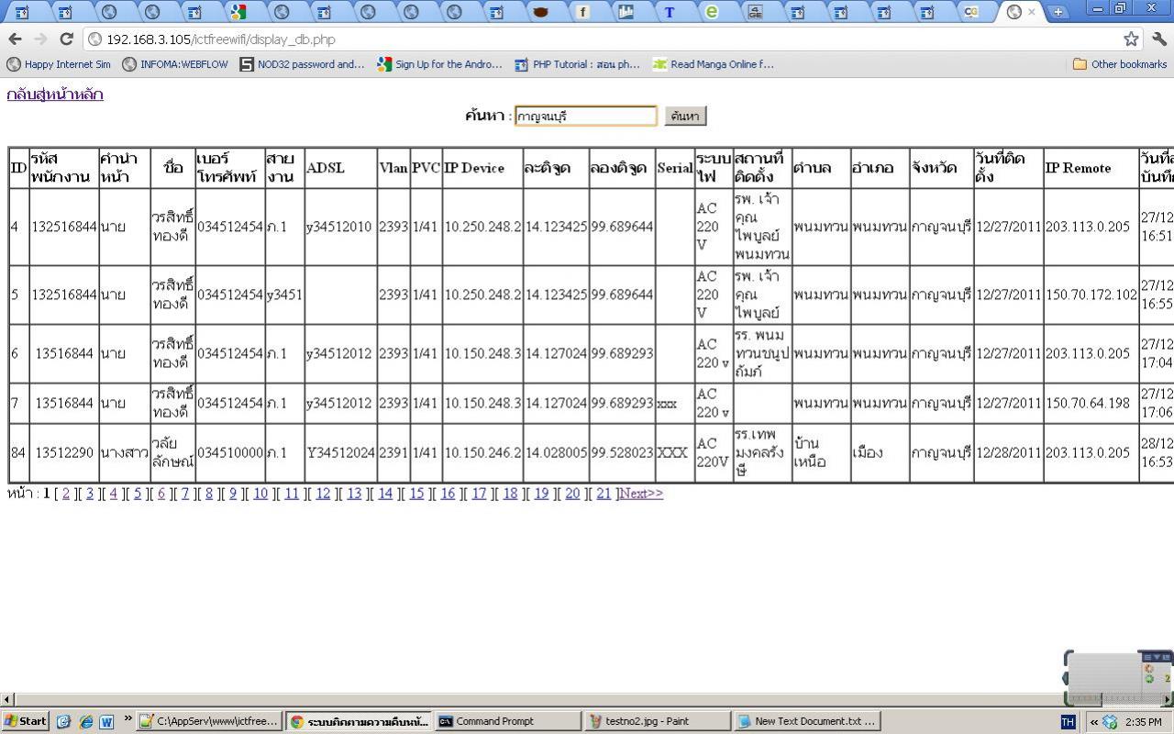The height and width of the screenshot is (734, 1174).
Task: Select IP Device cell 10.150.246.2
Action: click(482, 452)
